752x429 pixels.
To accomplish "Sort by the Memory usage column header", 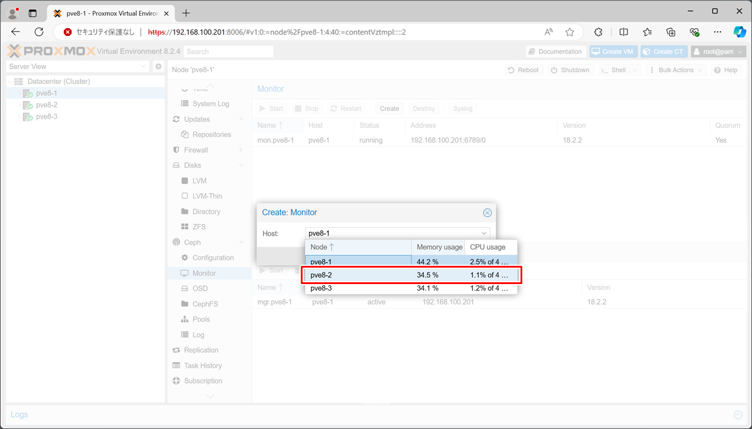I will click(439, 247).
